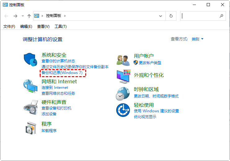Open the 工具(T) menu
Screen dimensions: 230x161
pyautogui.click(x=60, y=27)
